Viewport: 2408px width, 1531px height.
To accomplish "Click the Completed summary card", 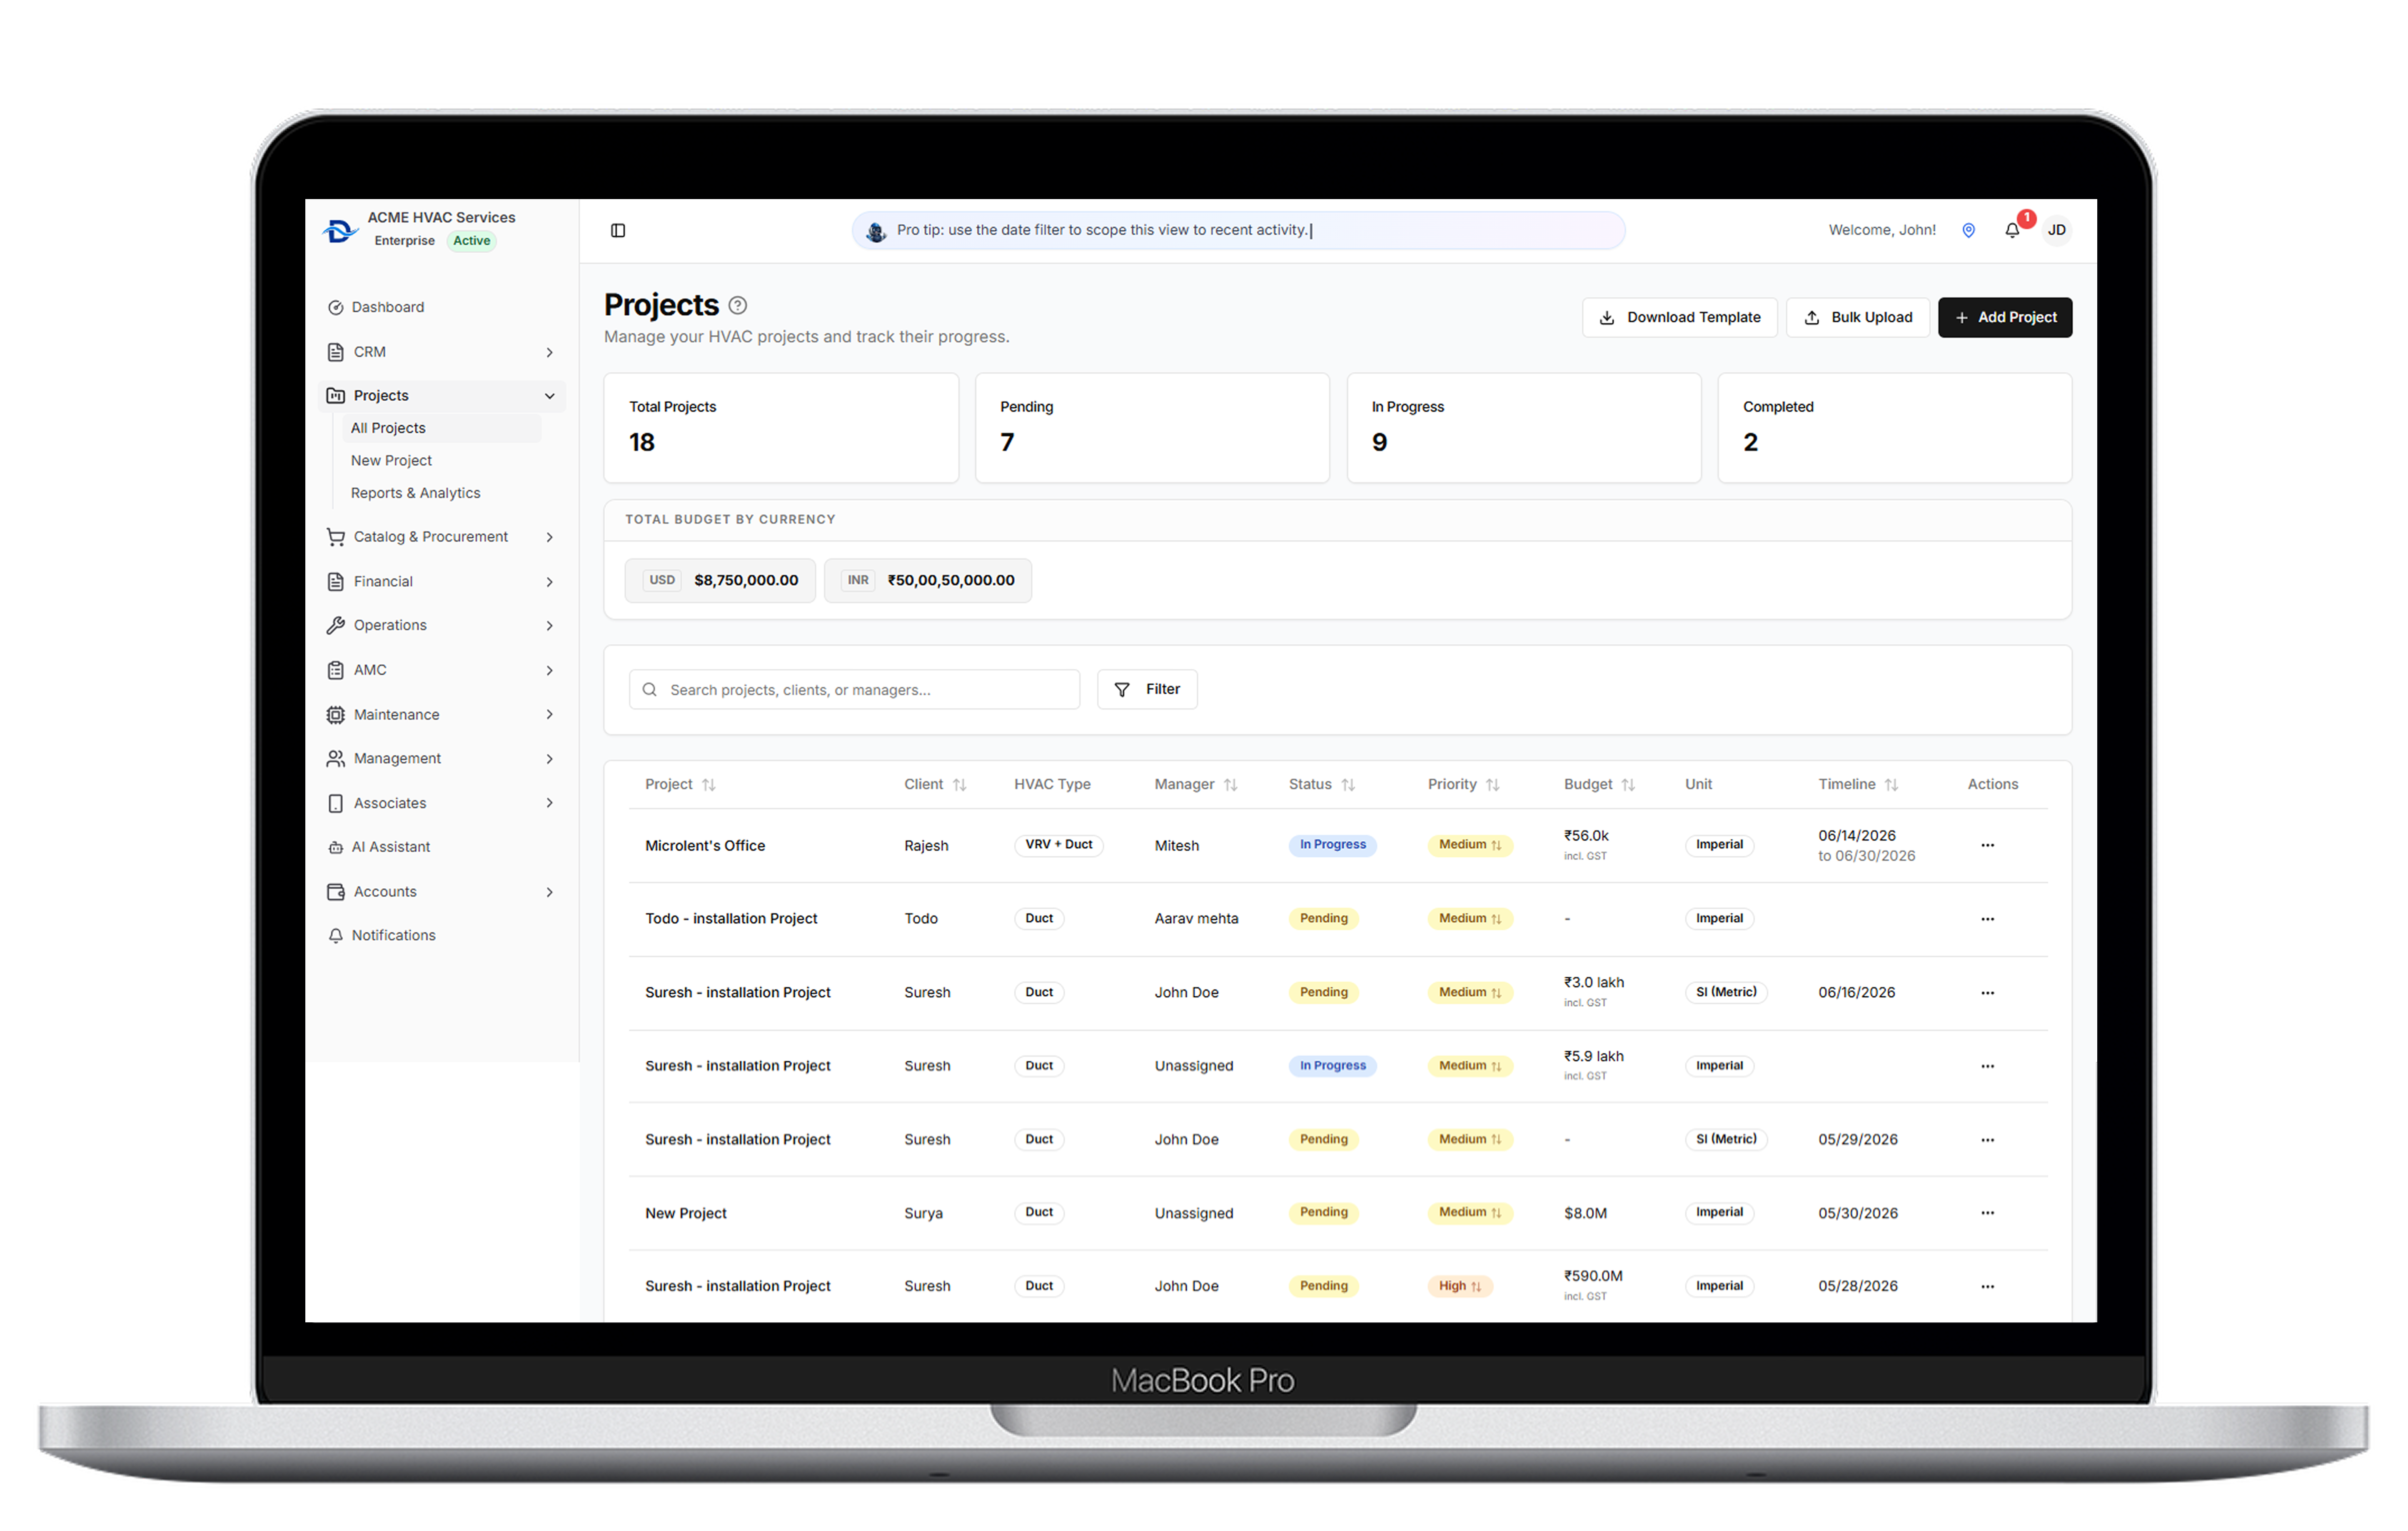I will click(x=1894, y=428).
